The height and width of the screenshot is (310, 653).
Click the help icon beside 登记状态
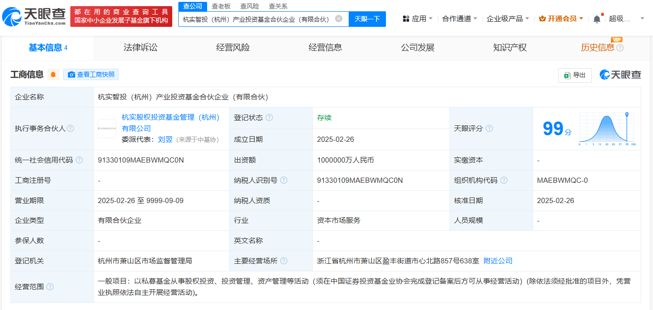(269, 118)
